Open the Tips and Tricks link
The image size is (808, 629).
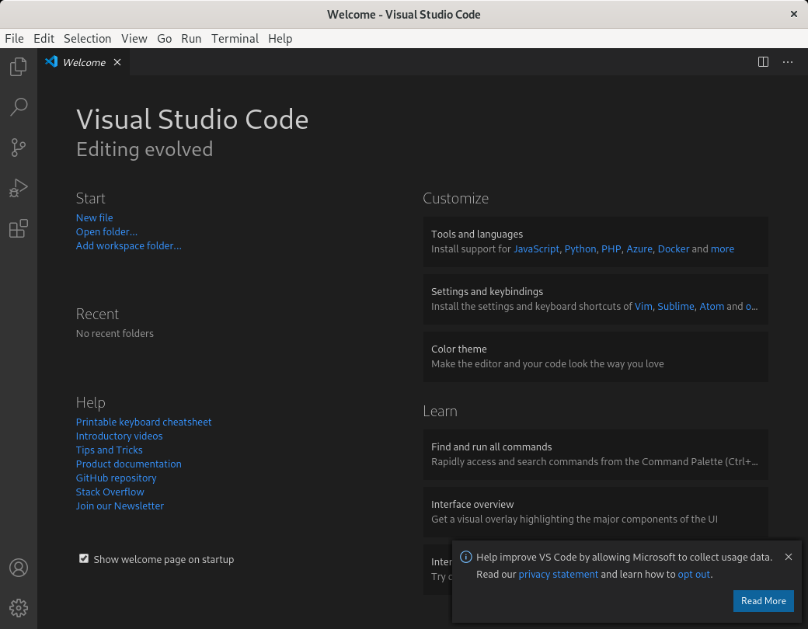click(110, 450)
